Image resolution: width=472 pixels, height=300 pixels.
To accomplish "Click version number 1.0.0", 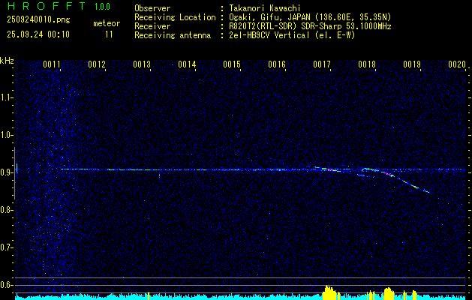I will coord(102,7).
